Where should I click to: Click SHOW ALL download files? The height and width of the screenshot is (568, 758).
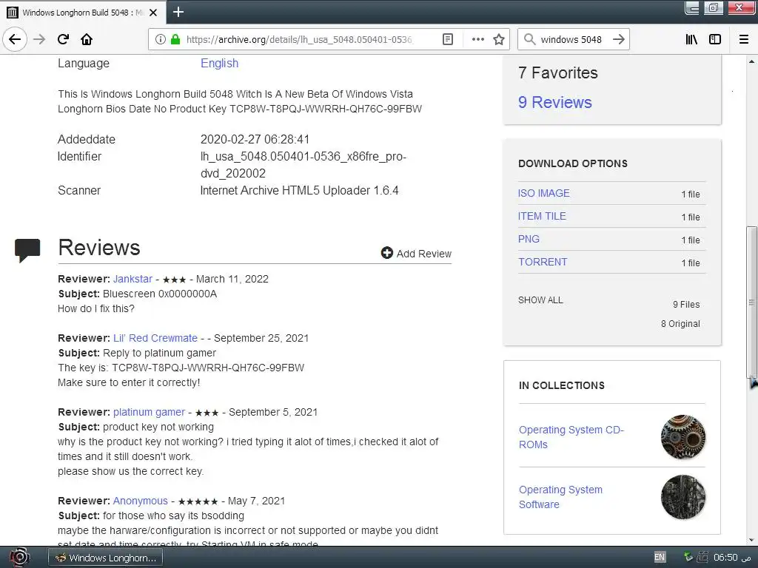click(x=540, y=300)
